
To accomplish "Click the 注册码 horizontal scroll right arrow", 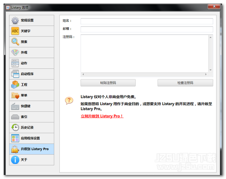I will 206,74.
